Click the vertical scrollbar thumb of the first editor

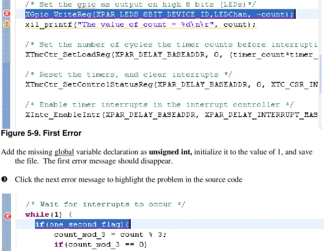pyautogui.click(x=321, y=74)
